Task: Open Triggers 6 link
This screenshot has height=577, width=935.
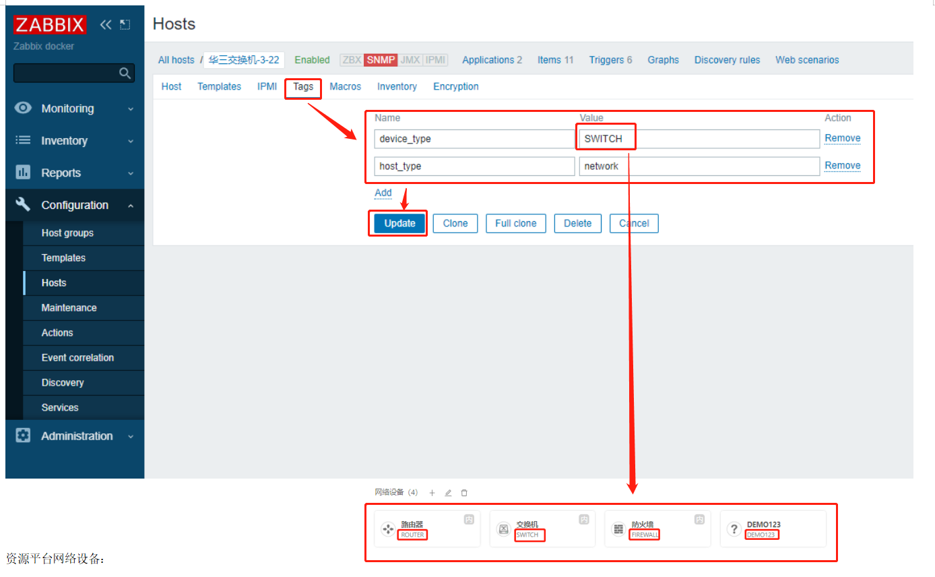Action: 611,60
